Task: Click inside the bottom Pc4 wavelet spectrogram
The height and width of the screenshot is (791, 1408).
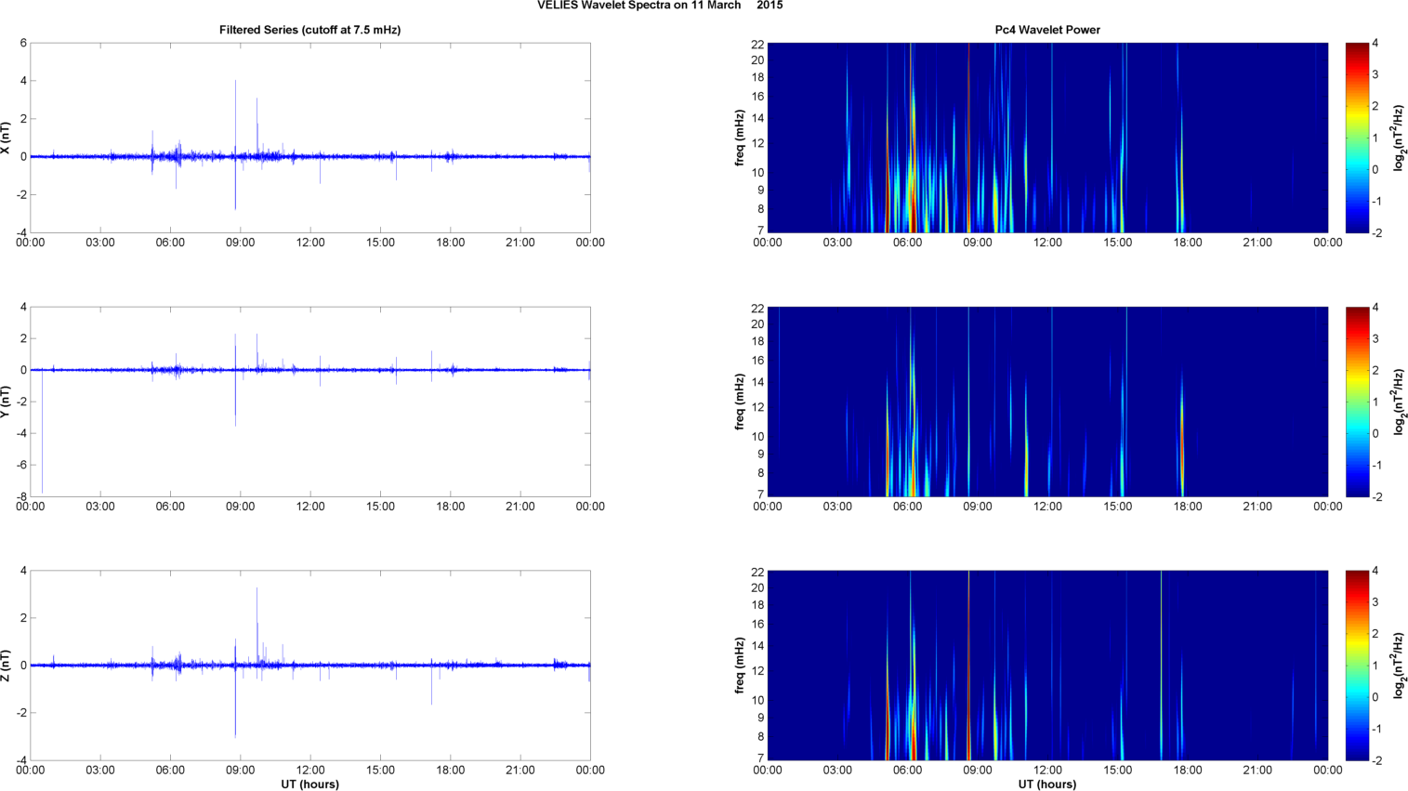Action: (x=1047, y=666)
